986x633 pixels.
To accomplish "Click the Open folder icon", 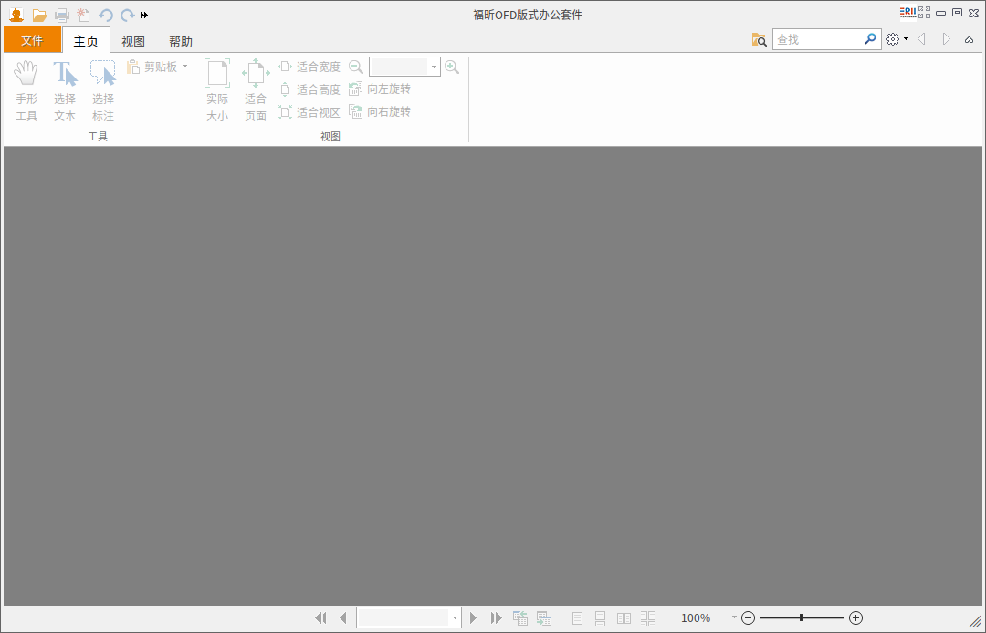I will pos(39,15).
